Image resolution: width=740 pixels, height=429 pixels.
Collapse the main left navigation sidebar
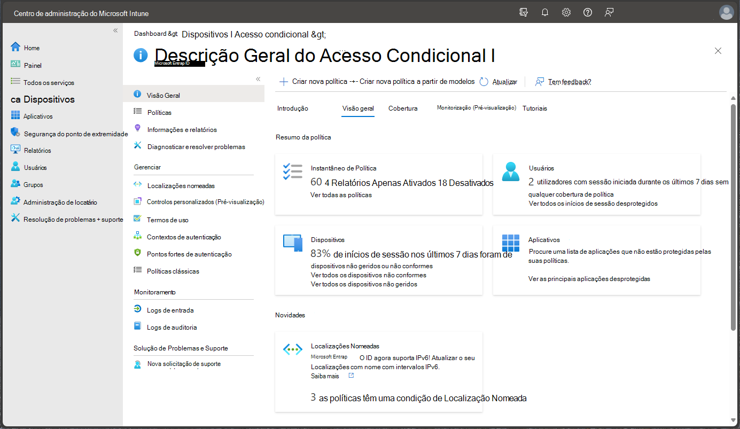pyautogui.click(x=115, y=30)
